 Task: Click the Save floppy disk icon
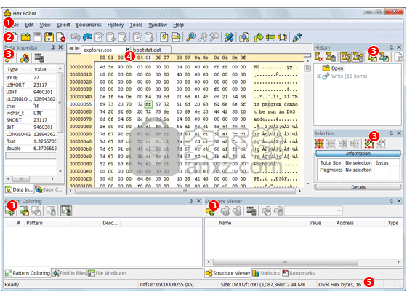pos(37,37)
